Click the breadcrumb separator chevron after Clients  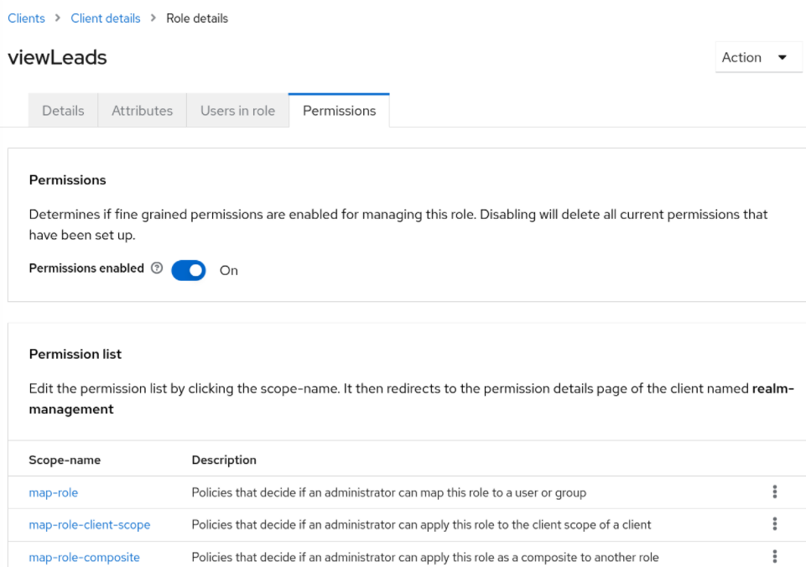pos(56,18)
